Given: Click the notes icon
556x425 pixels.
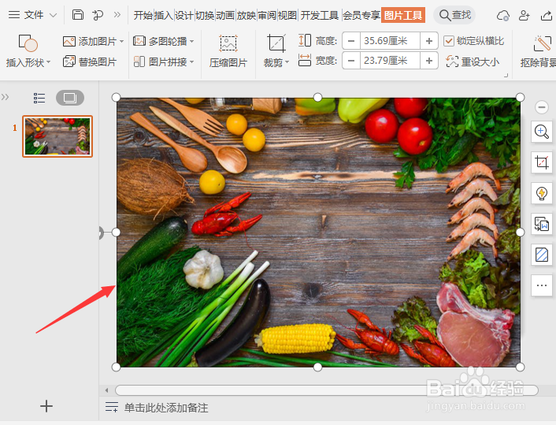Looking at the screenshot, I should (x=112, y=407).
